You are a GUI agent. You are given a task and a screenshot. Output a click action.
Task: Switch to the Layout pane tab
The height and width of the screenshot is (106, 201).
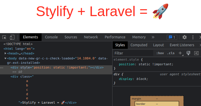click(x=159, y=45)
